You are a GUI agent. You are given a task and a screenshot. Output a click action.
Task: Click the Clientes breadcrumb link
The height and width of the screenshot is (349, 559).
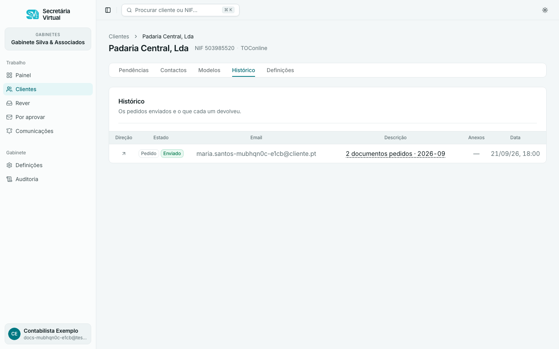(x=119, y=36)
